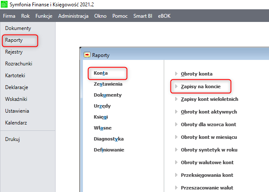Click the Raporty window title text

pos(101,55)
